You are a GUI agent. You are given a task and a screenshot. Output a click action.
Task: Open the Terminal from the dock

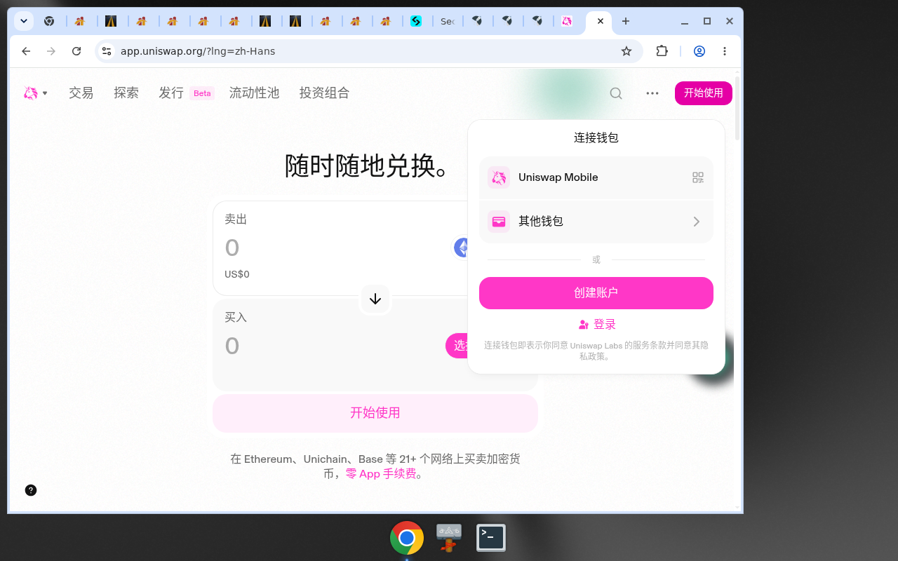[491, 538]
